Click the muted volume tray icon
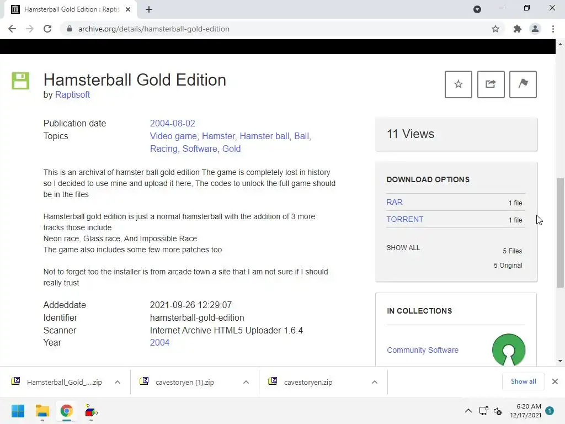Viewport: 565px width, 424px height. 498,411
